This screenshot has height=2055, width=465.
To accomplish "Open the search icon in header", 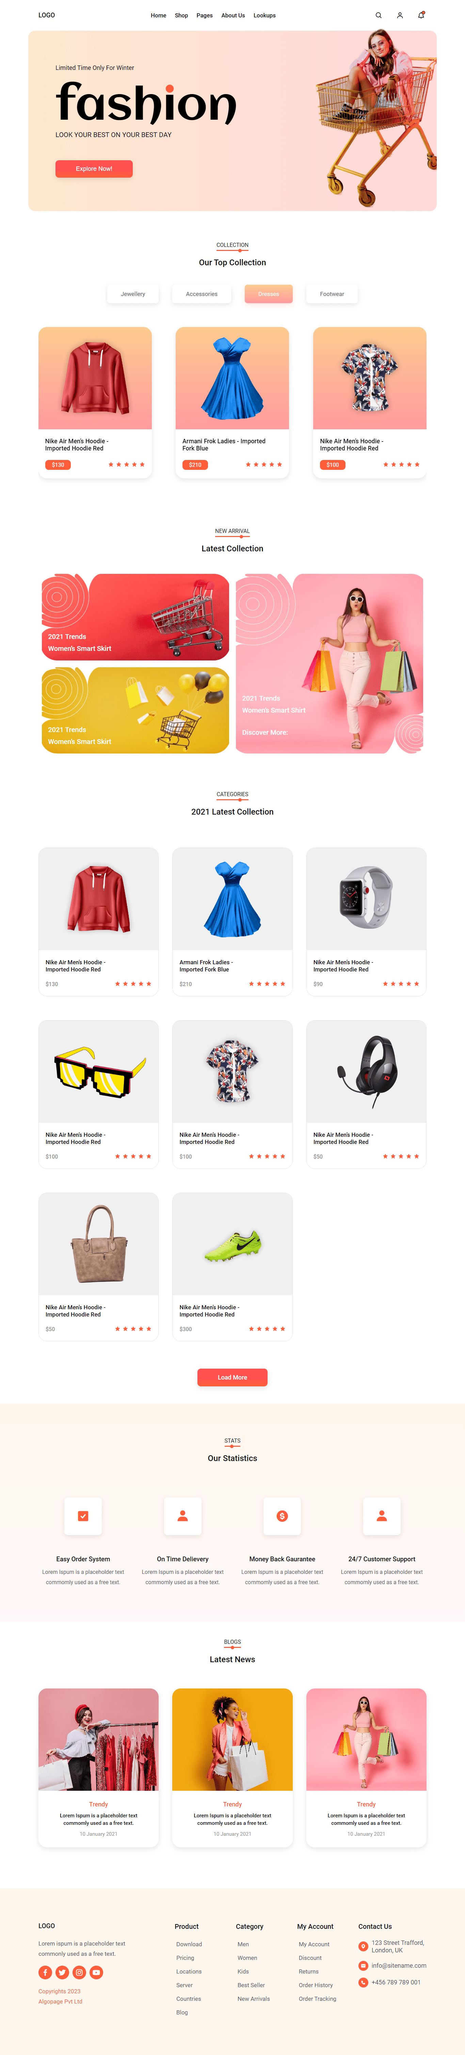I will pyautogui.click(x=378, y=15).
